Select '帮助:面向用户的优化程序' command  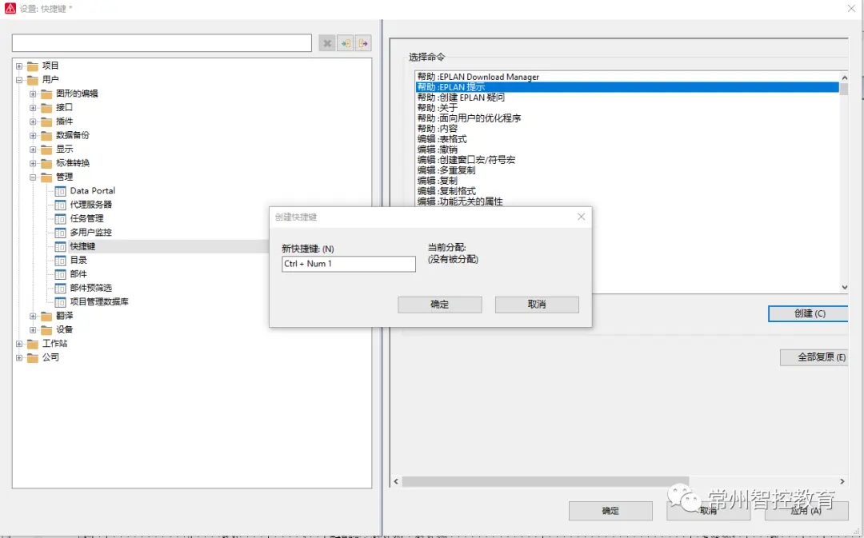[627, 118]
